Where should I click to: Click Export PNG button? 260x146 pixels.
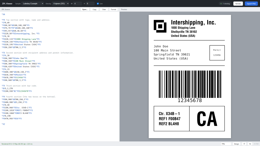pos(251,4)
